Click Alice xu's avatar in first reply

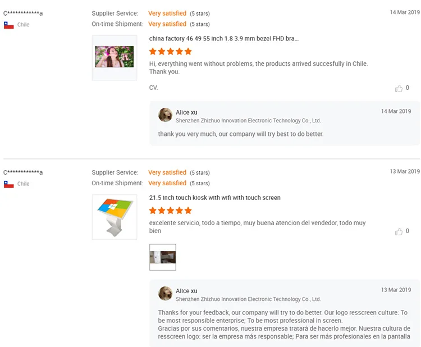point(165,115)
